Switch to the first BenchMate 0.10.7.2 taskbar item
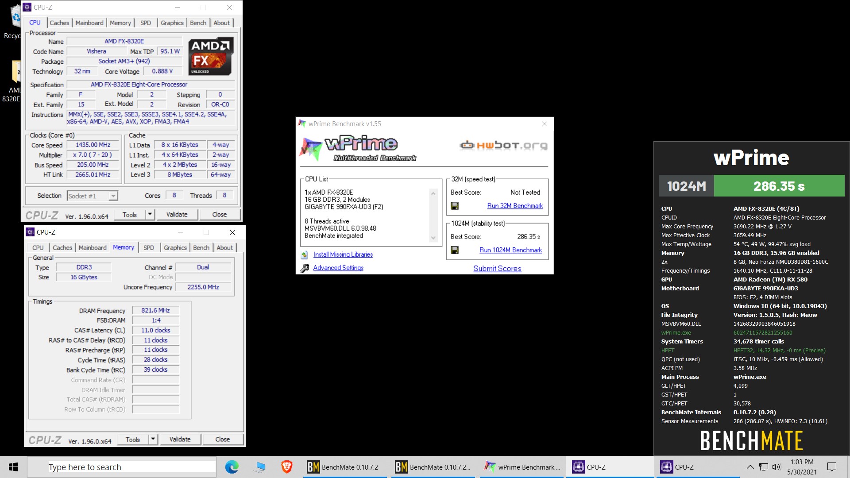This screenshot has width=850, height=478. (345, 467)
